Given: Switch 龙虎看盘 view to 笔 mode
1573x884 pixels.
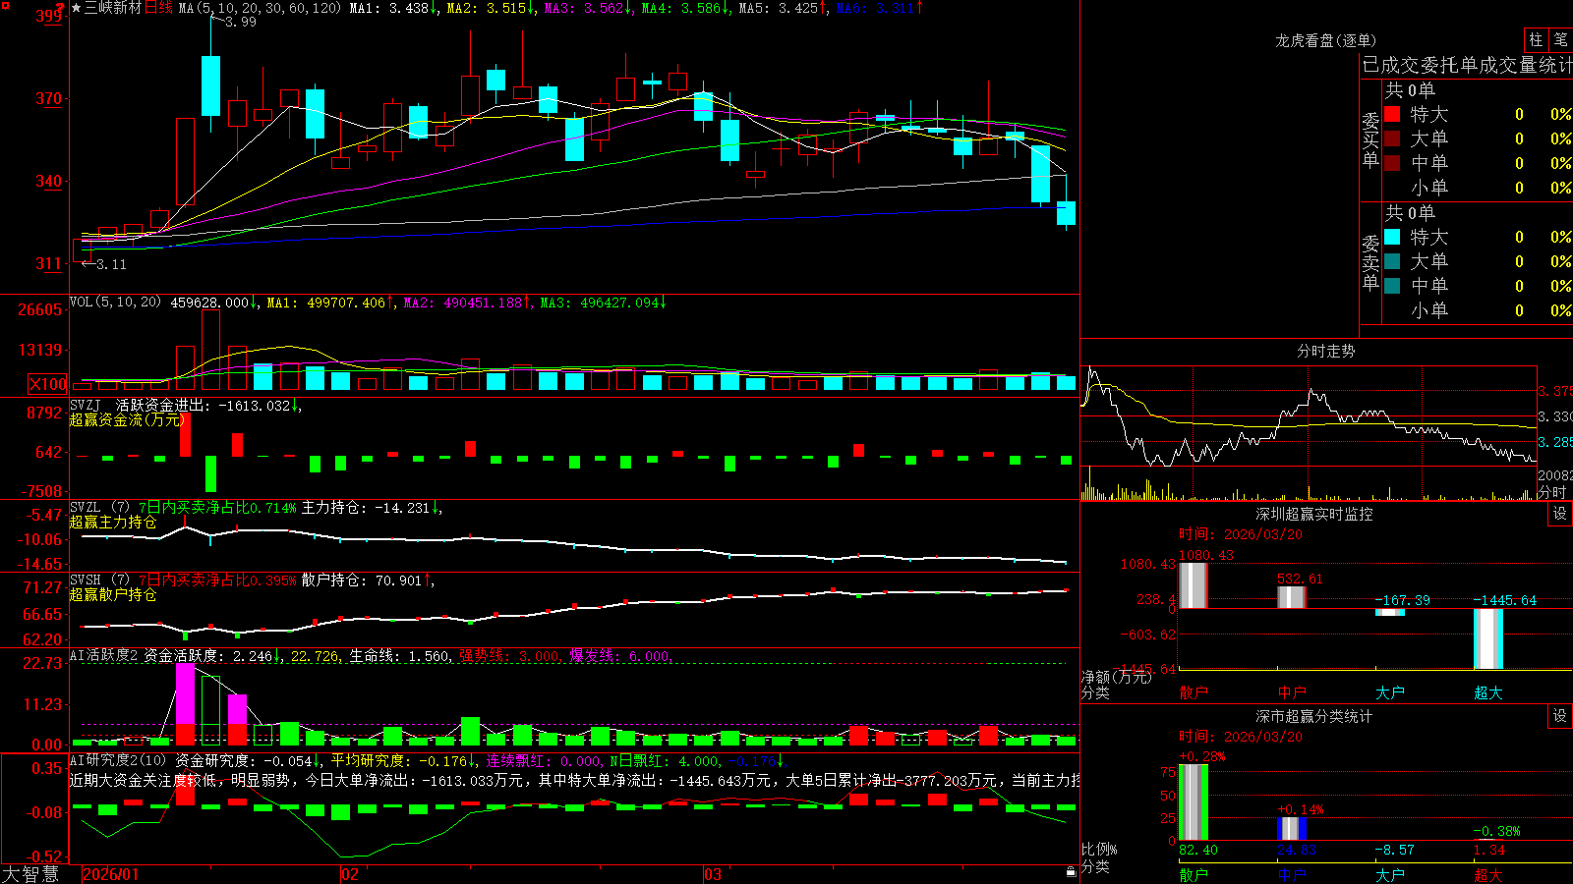Looking at the screenshot, I should [1561, 39].
